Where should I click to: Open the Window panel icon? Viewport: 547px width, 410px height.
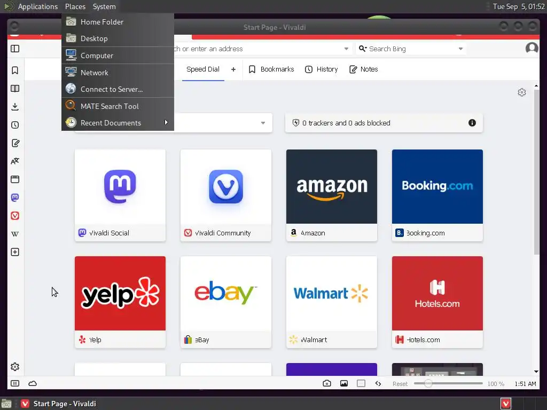[15, 179]
